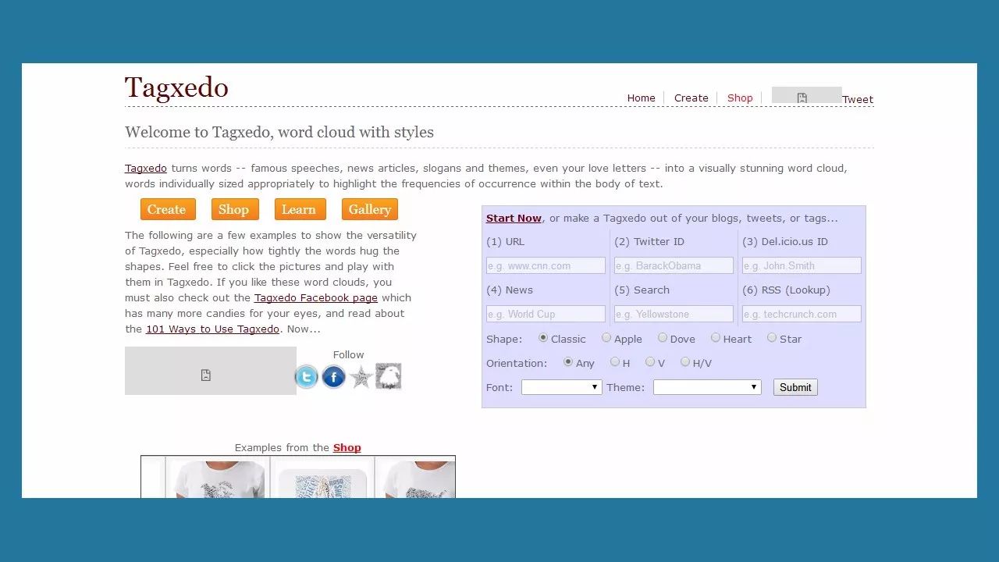Click the 'Follow' label
Image resolution: width=999 pixels, height=562 pixels.
click(348, 354)
